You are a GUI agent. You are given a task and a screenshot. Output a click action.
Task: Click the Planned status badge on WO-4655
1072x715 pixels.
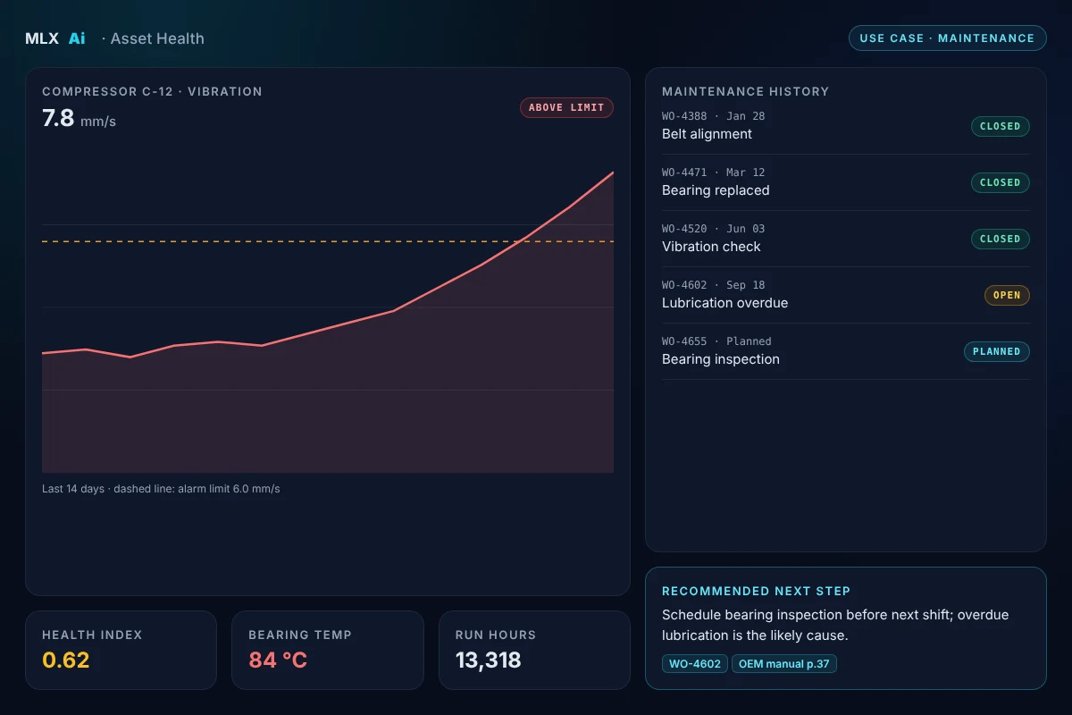click(x=996, y=351)
